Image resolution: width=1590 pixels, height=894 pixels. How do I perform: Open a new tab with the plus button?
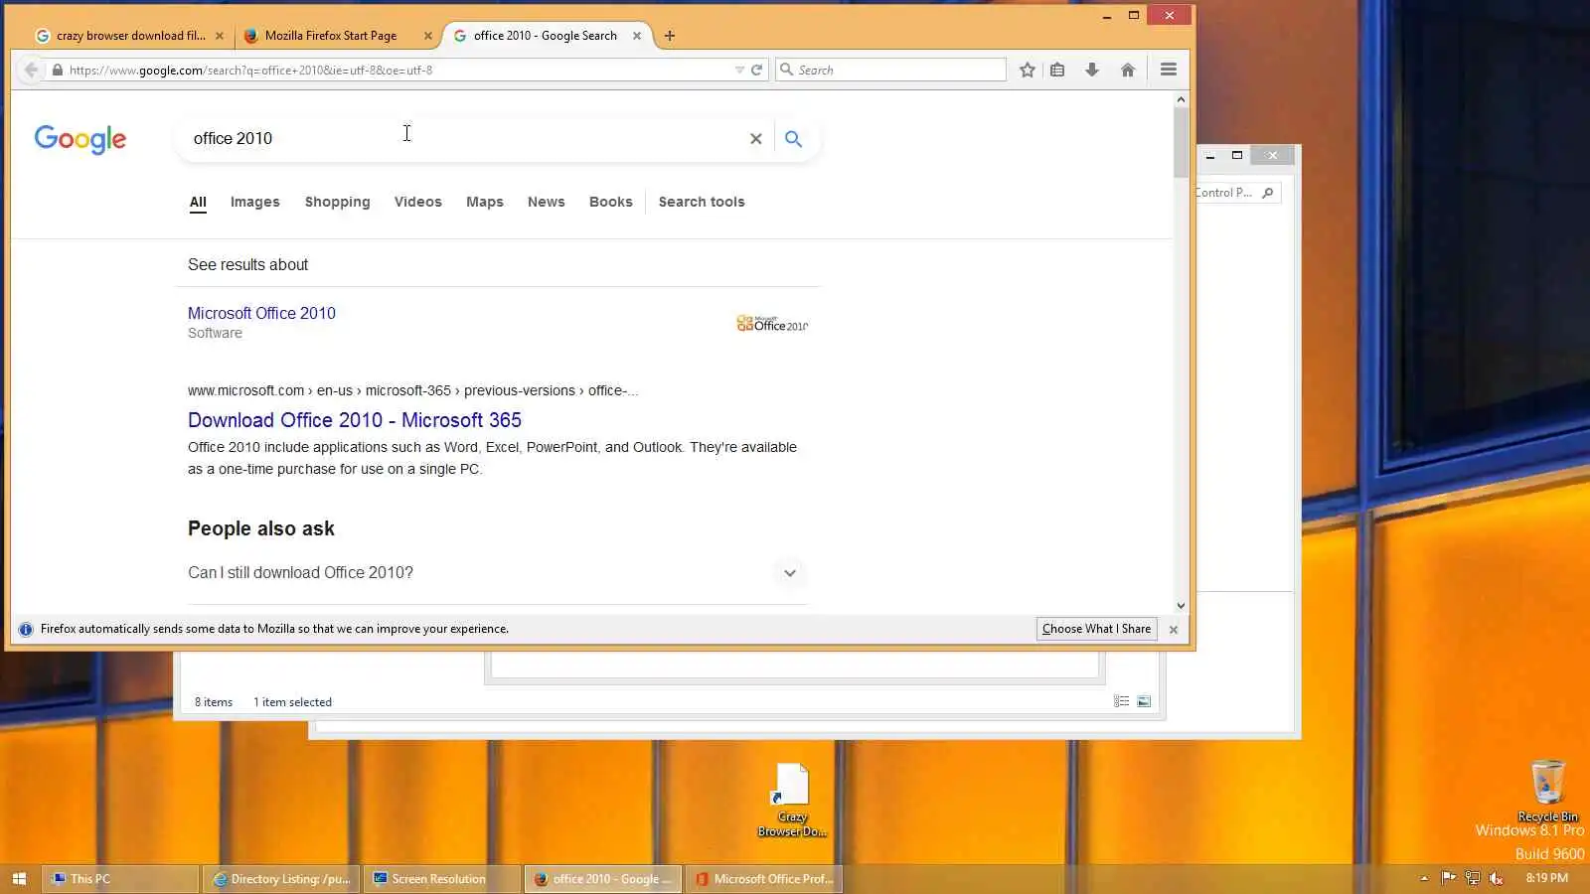point(670,36)
